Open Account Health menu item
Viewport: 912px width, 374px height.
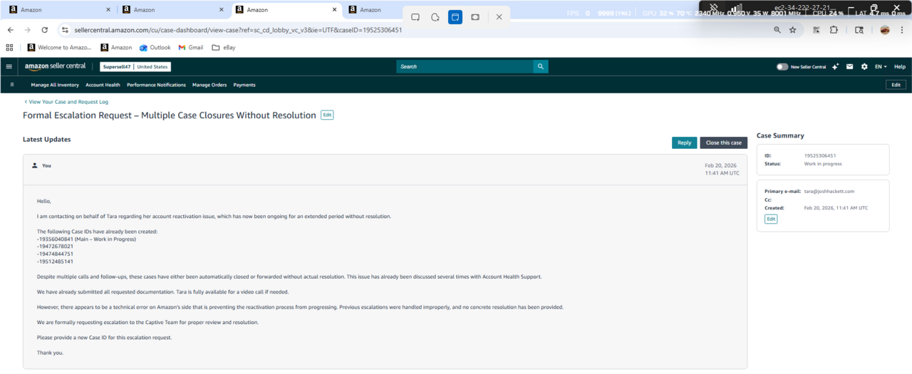(103, 85)
